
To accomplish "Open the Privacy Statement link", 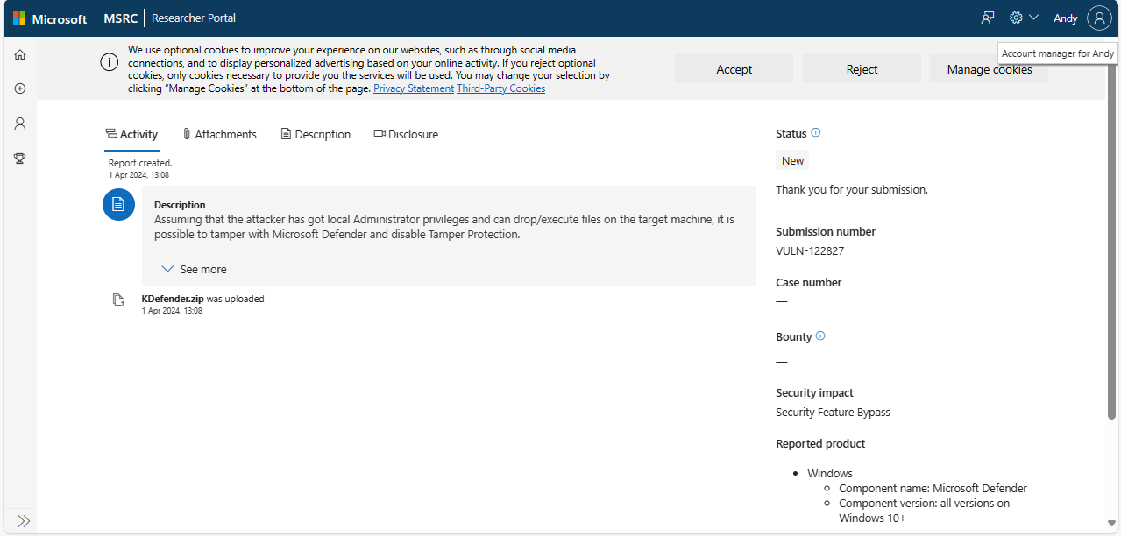I will point(414,88).
